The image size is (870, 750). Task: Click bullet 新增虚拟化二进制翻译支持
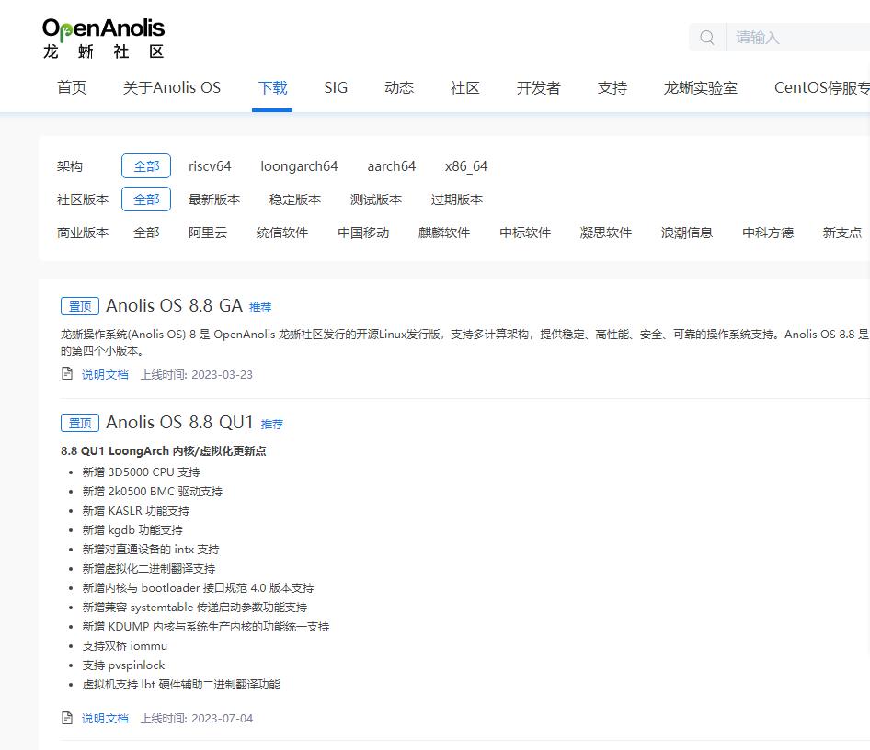coord(149,569)
